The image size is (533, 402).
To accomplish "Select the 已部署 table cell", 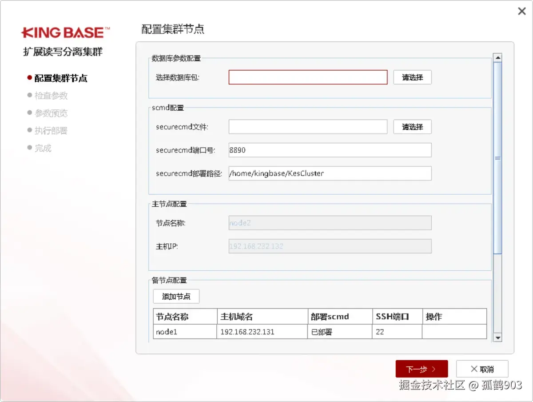I will (x=340, y=332).
